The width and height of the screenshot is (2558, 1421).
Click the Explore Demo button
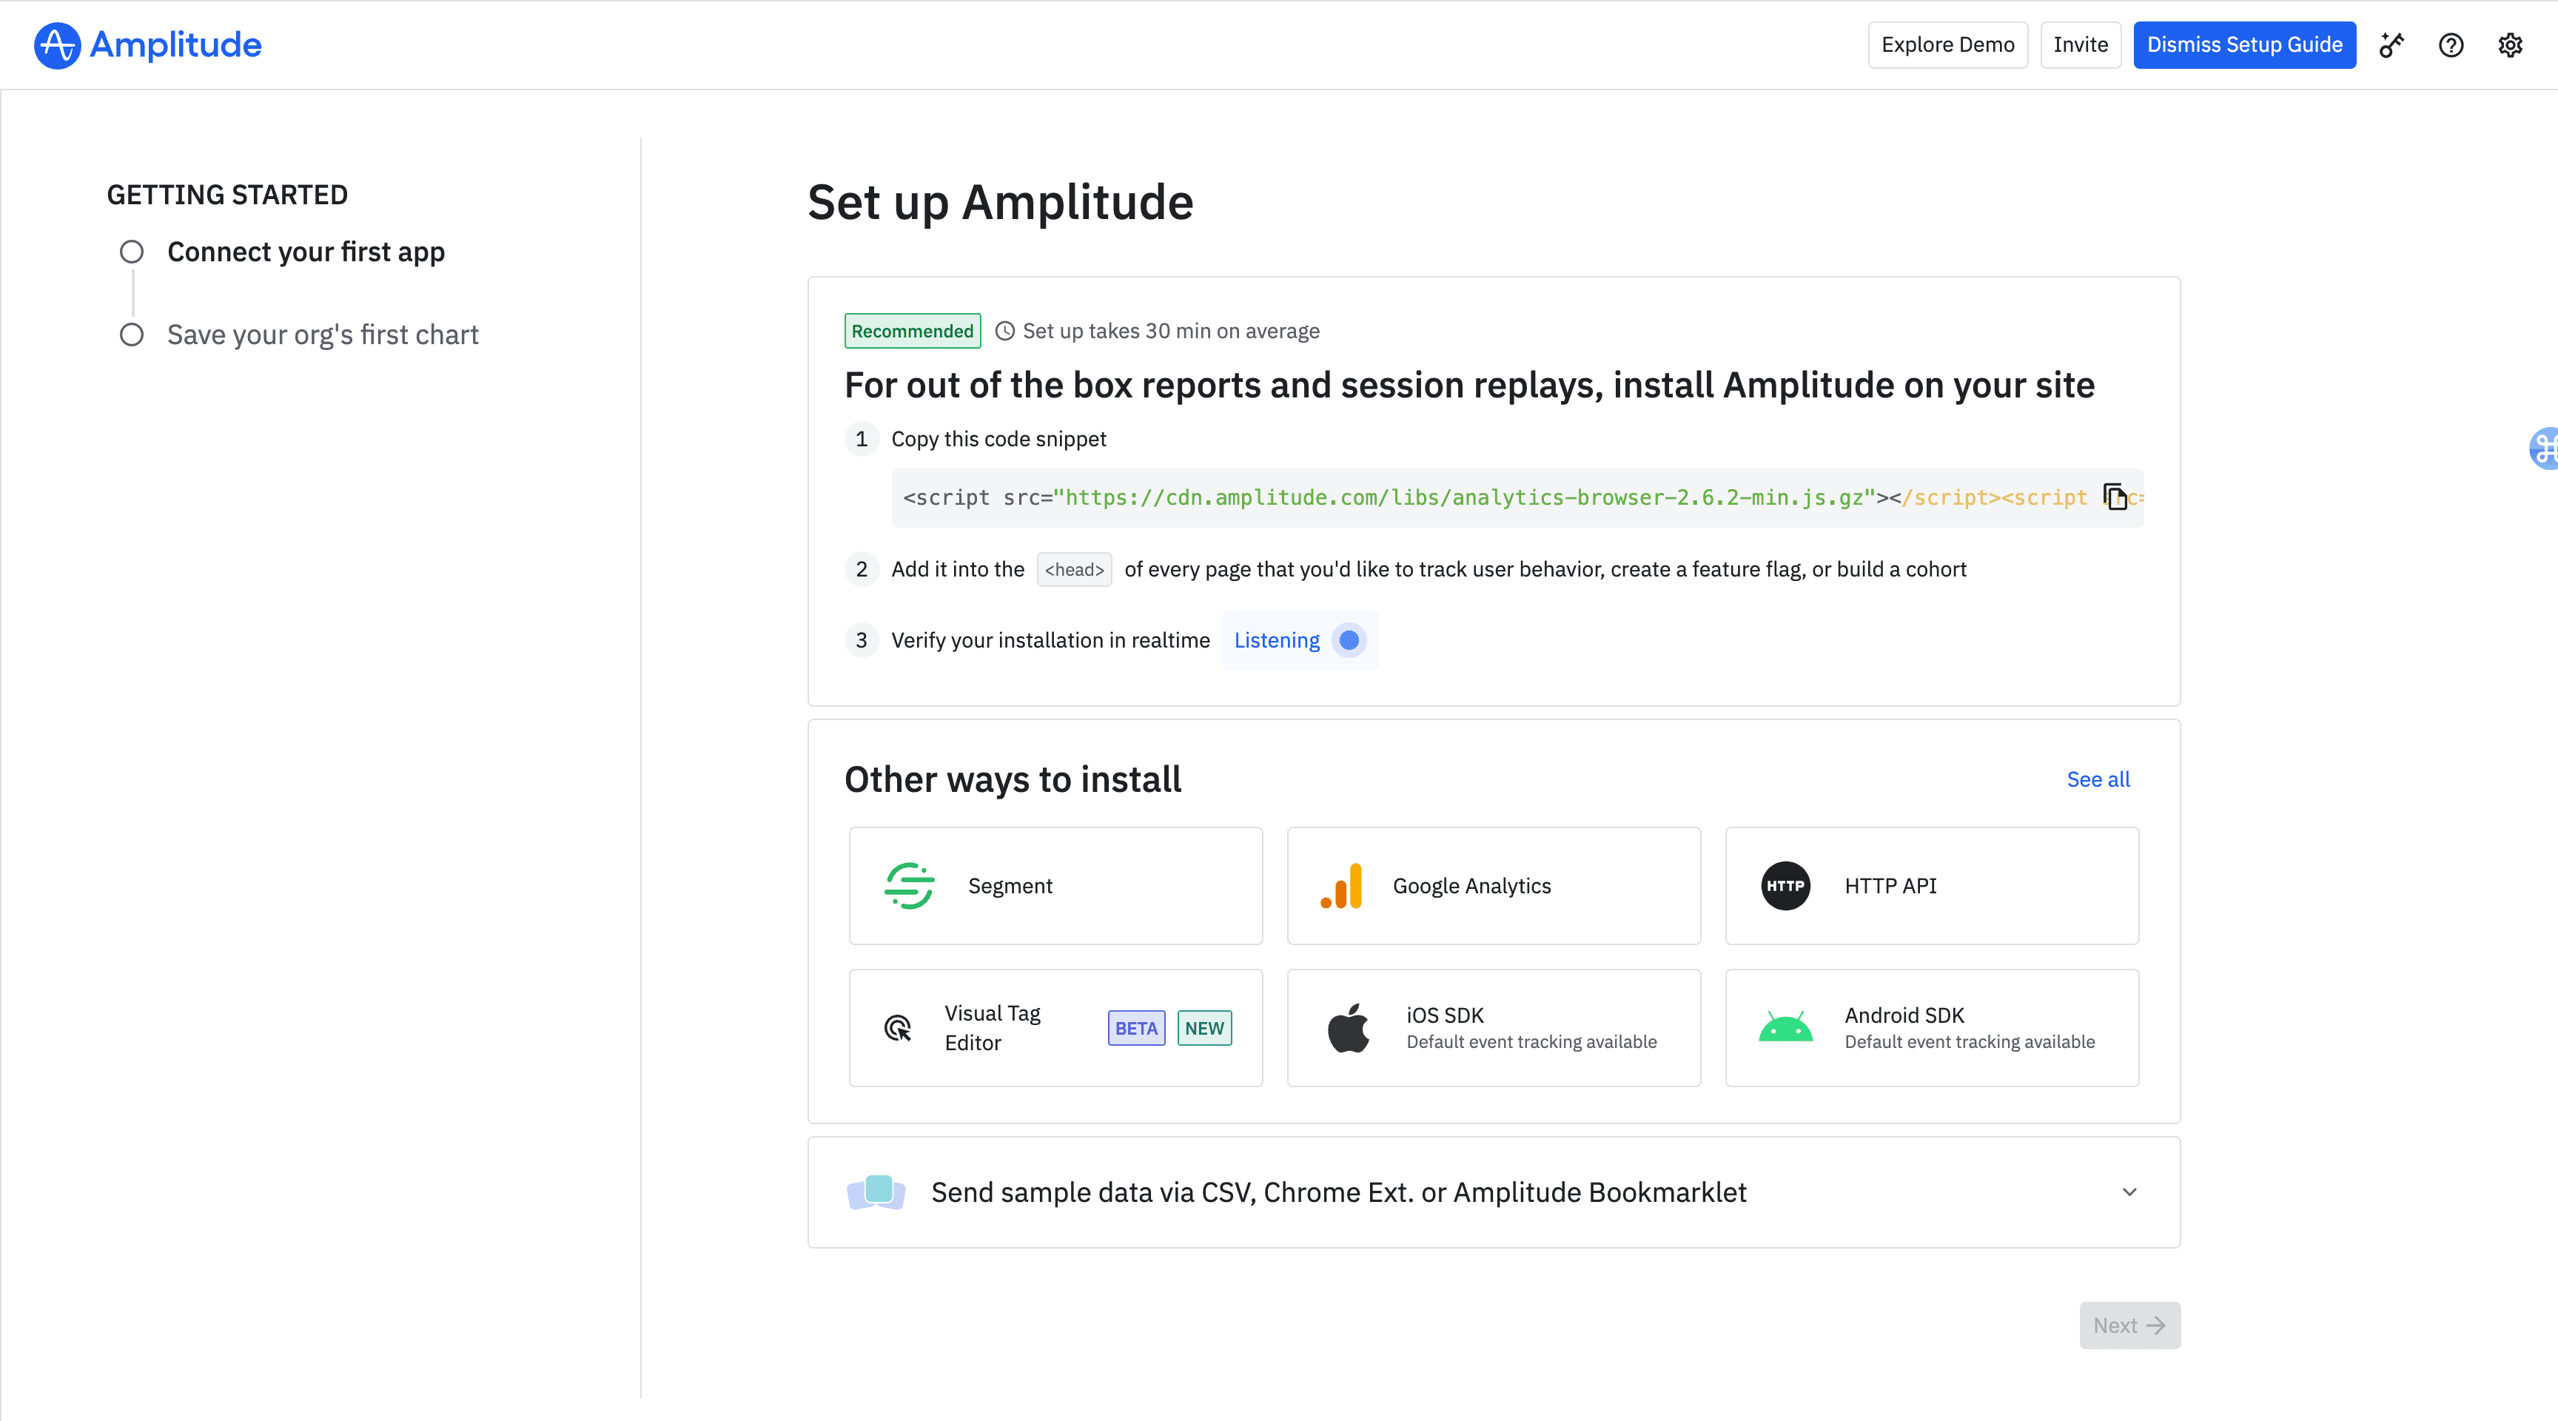click(x=1947, y=46)
